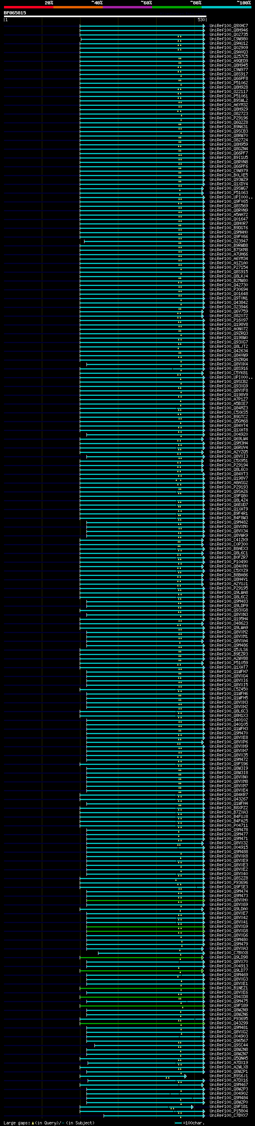The image size is (255, 1126).
Task: Click the query end position 530
Action: coord(201,20)
